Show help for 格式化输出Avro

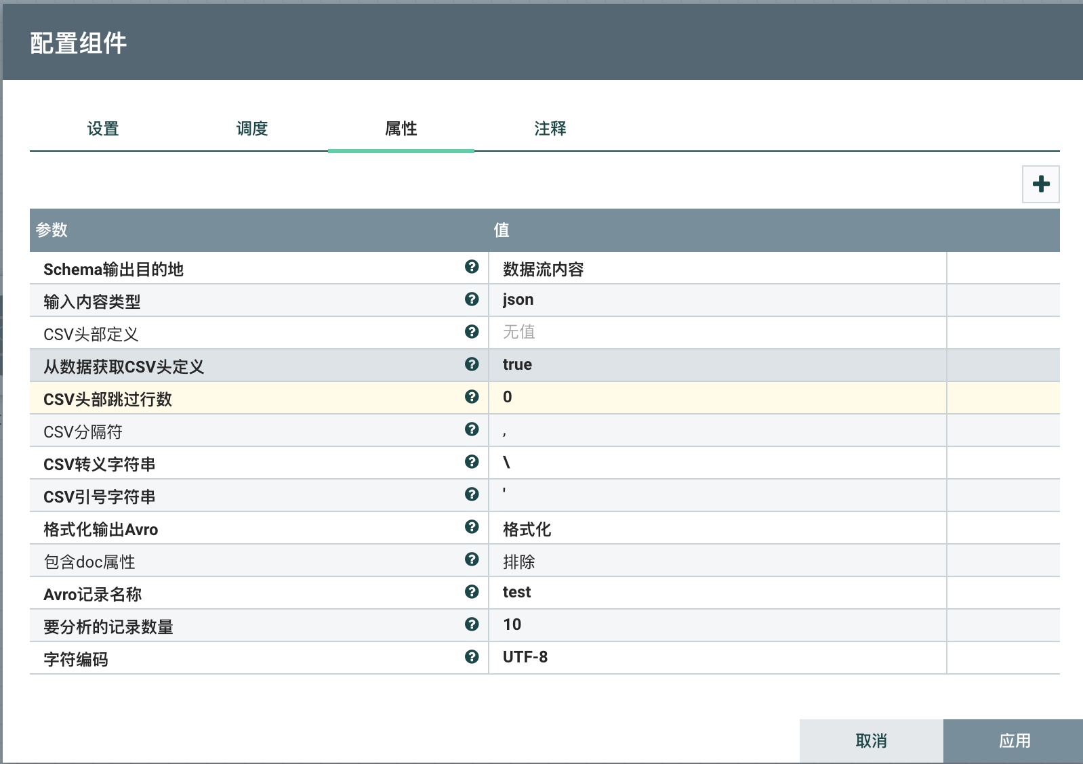472,527
